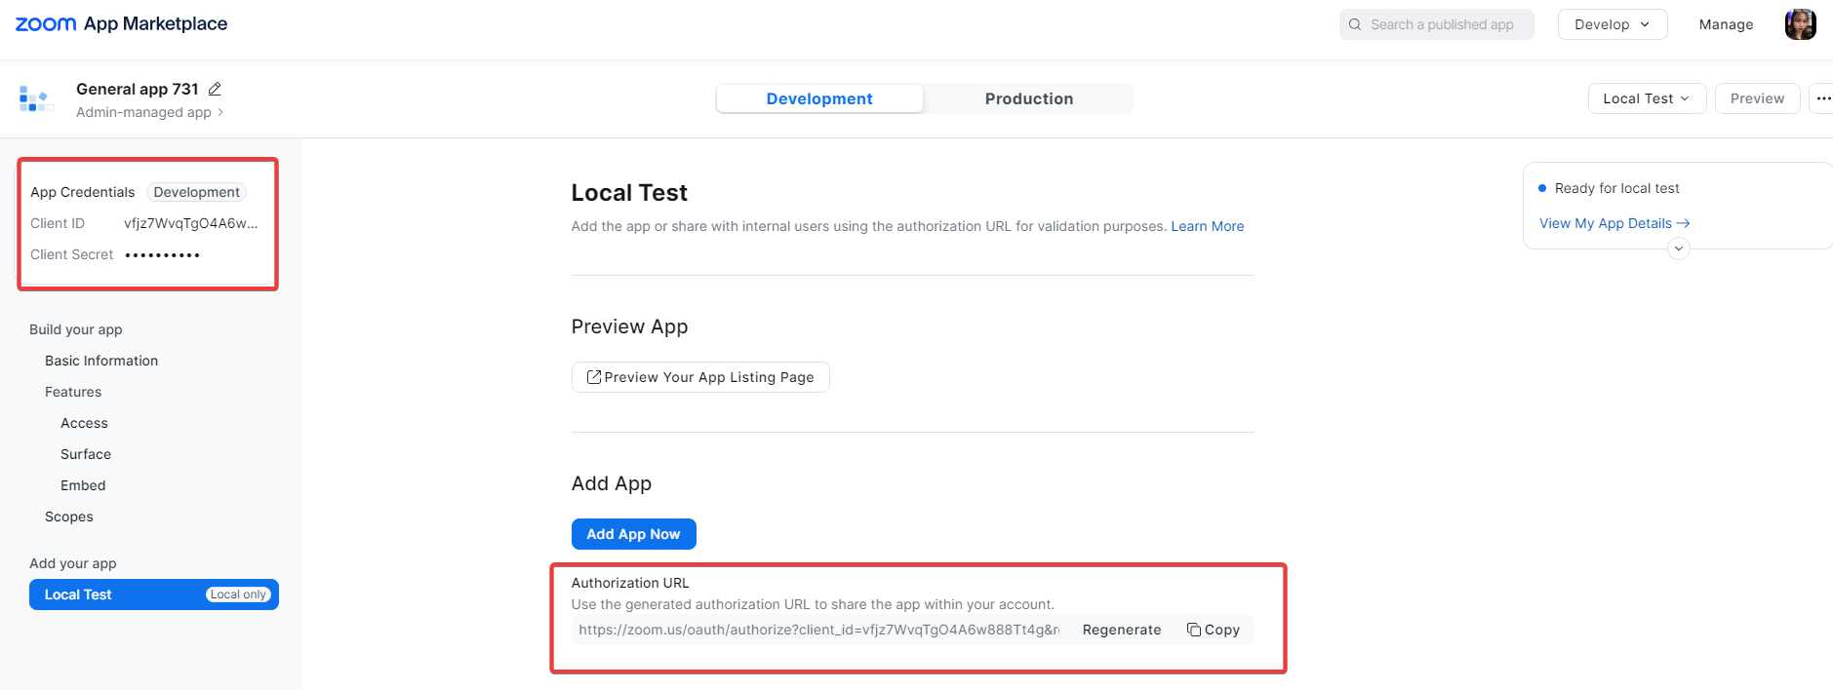
Task: Open the three-dots more options menu
Action: [1822, 98]
